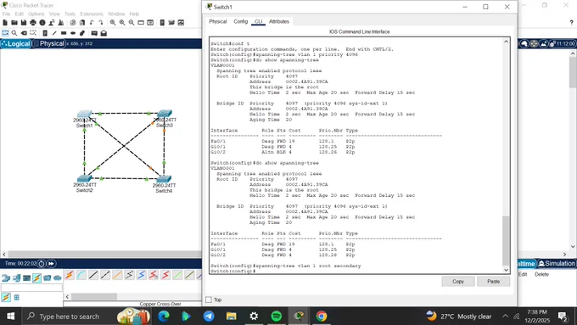Click the Power Cycle Devices time button
This screenshot has width=577, height=325.
42,264
